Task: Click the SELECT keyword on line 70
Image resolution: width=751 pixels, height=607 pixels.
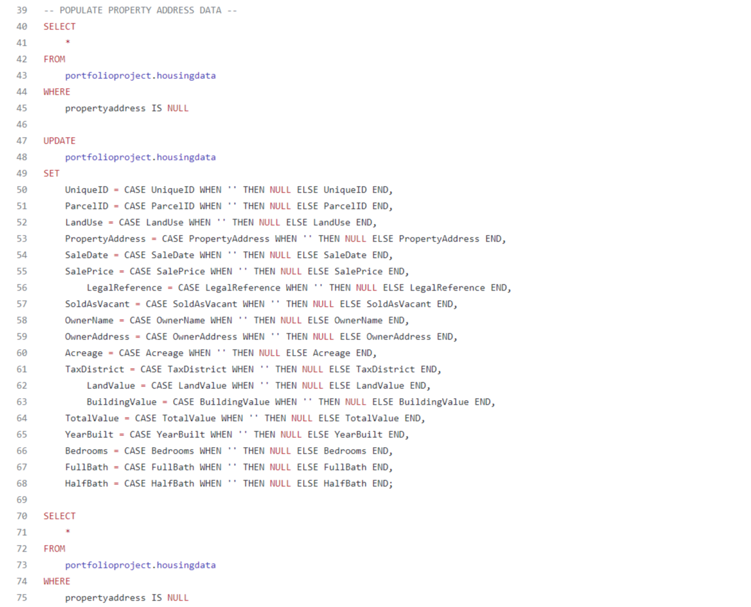Action: click(59, 516)
